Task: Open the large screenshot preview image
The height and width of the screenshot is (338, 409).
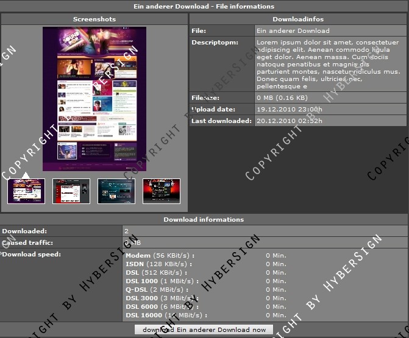Action: [94, 99]
